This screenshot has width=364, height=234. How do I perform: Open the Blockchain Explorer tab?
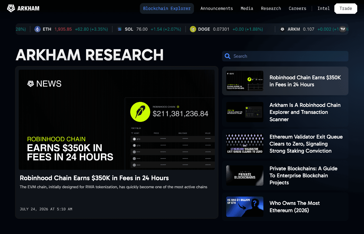pyautogui.click(x=167, y=8)
